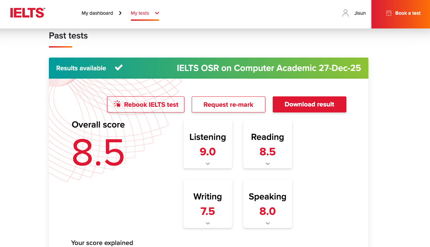This screenshot has height=247, width=430.
Task: Go to My dashboard in navigation
Action: pyautogui.click(x=97, y=13)
